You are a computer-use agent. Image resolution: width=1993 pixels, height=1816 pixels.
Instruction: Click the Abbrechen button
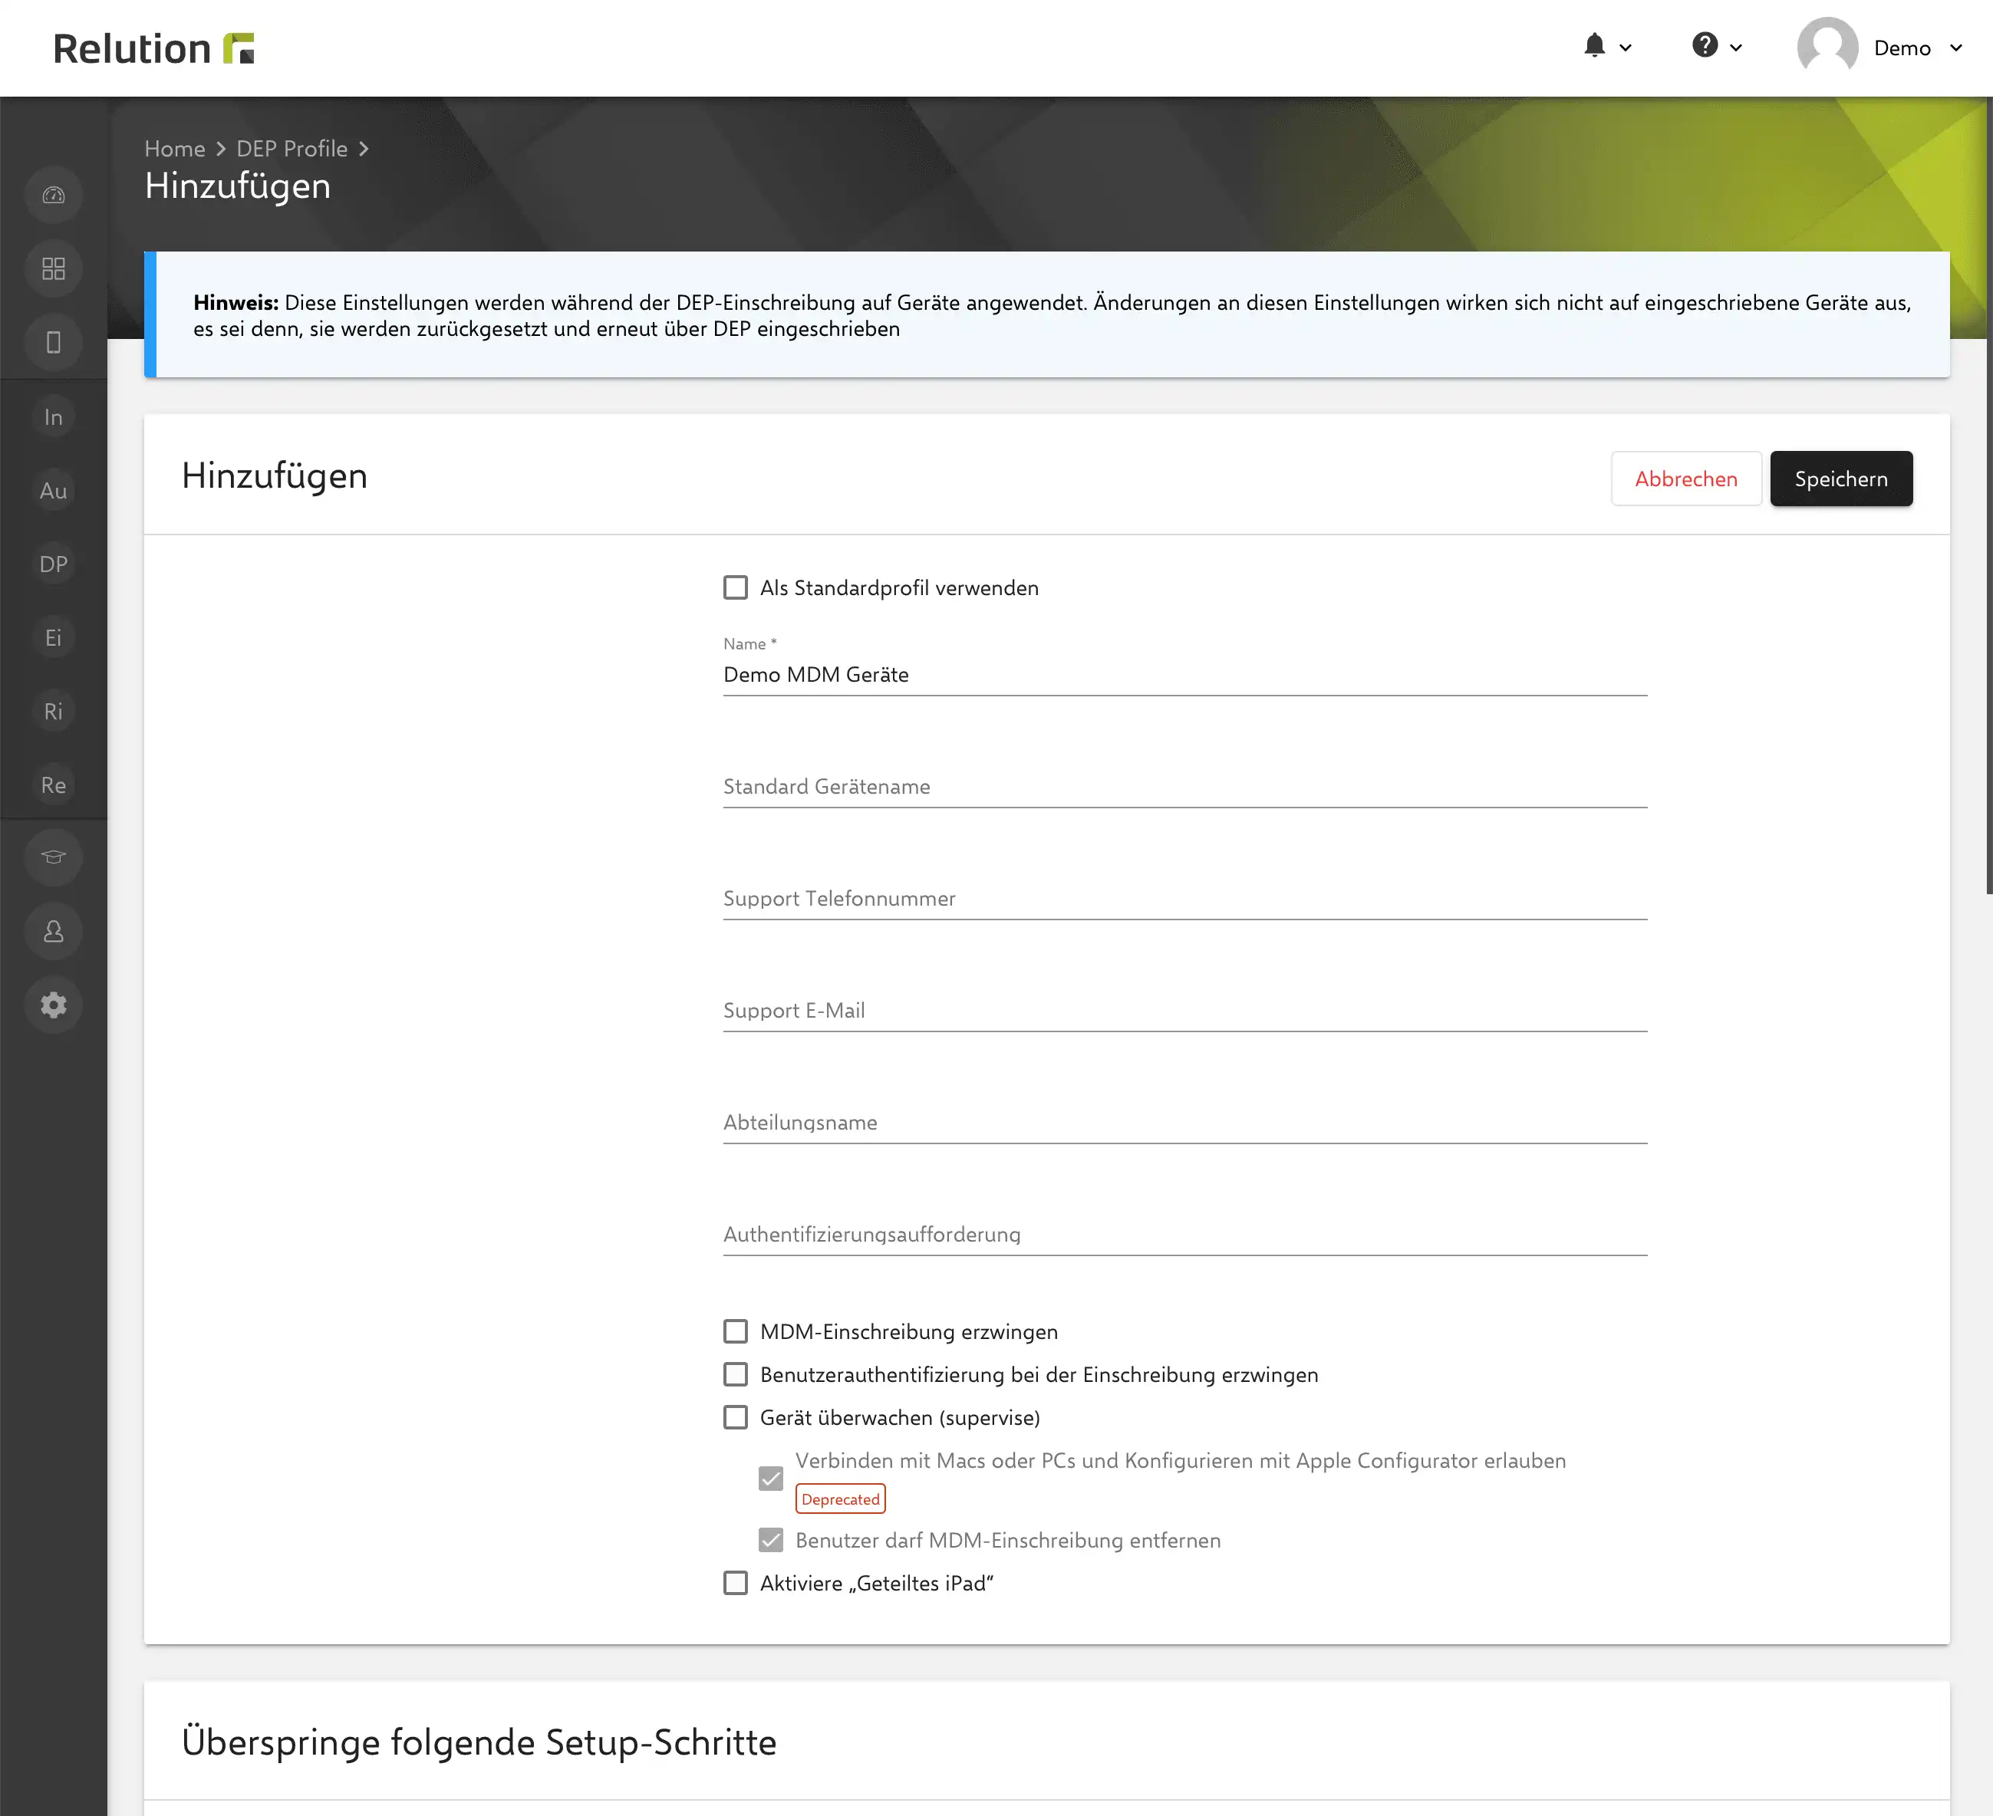pyautogui.click(x=1685, y=479)
